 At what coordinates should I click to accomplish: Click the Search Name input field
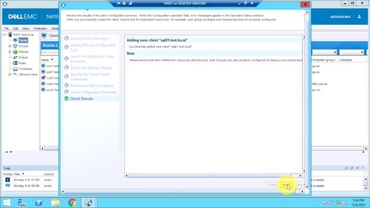click(x=50, y=52)
